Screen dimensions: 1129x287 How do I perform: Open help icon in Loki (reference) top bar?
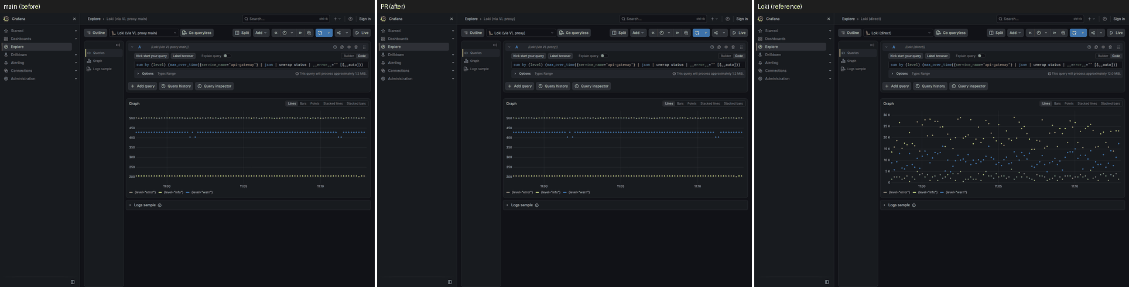(x=1104, y=19)
